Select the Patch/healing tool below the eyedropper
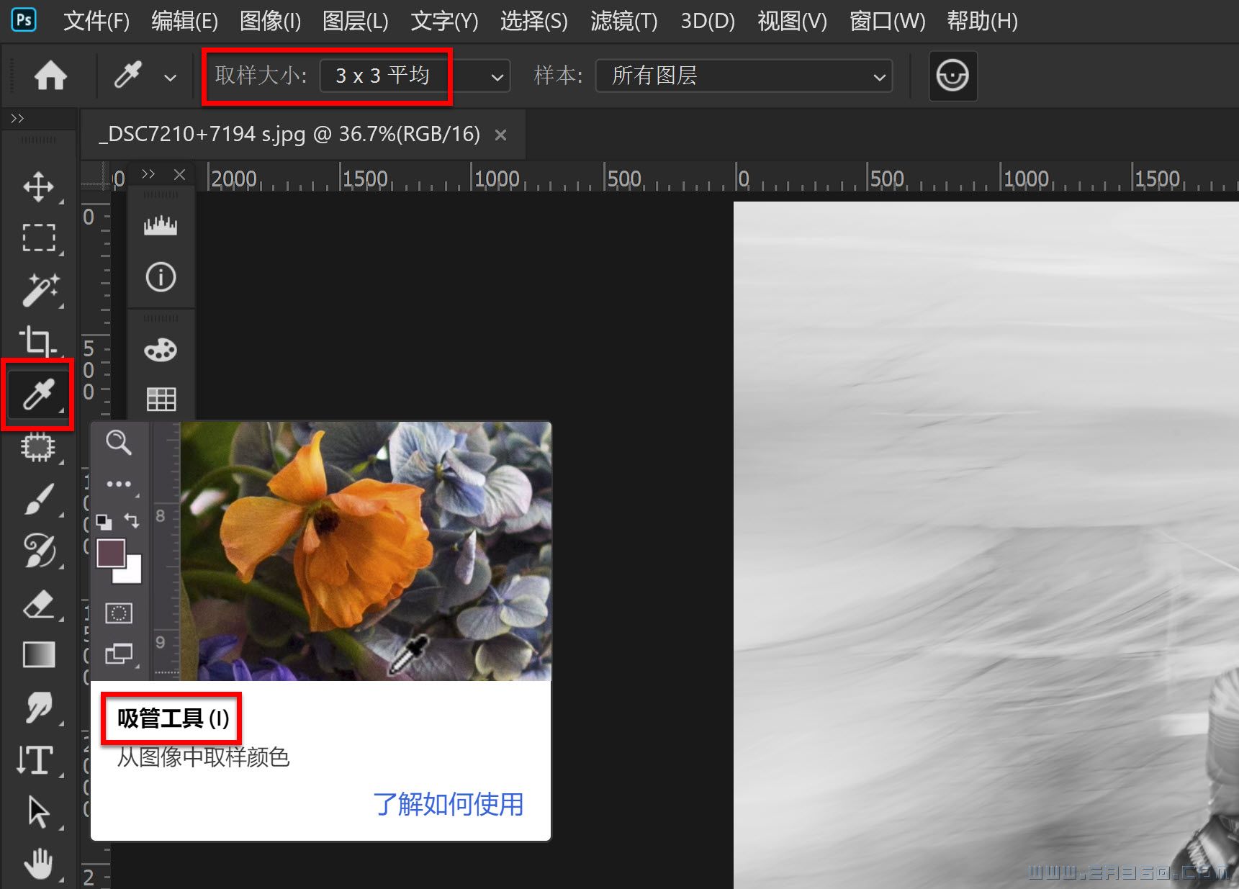Screen dimensions: 1239x889 tap(37, 447)
